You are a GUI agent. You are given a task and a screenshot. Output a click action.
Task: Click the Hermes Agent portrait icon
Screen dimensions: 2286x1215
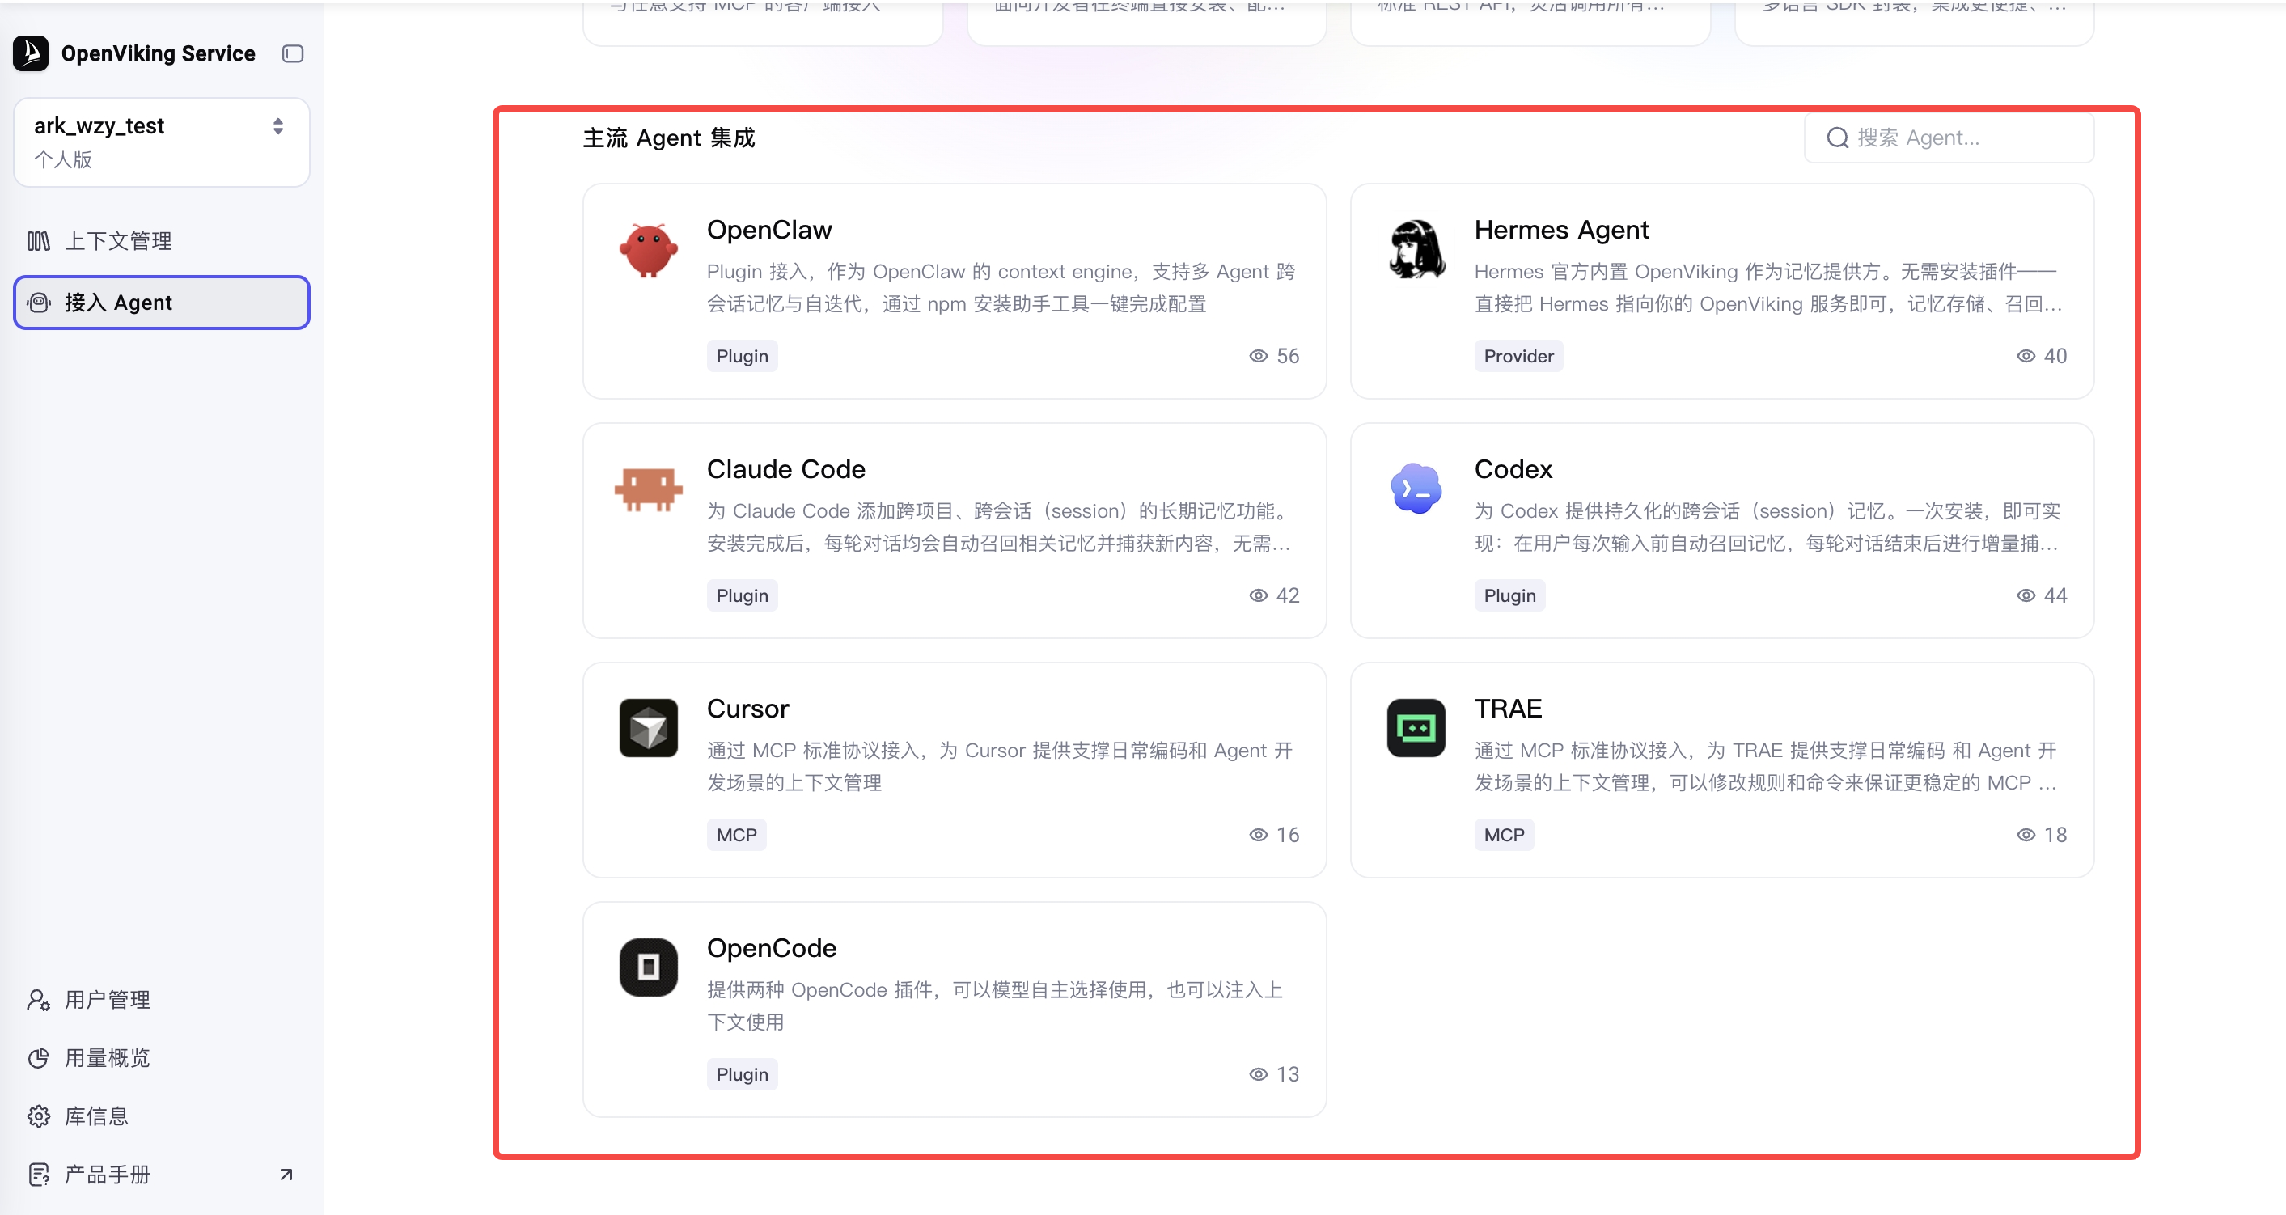pos(1416,249)
